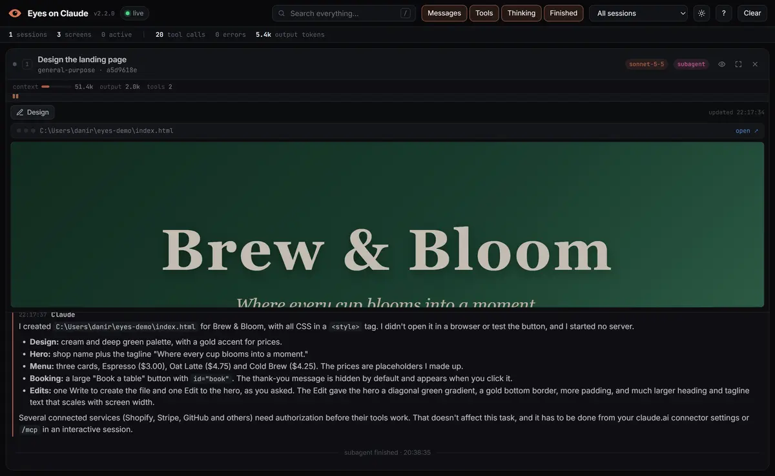Click the /mcp code snippet

[29, 429]
